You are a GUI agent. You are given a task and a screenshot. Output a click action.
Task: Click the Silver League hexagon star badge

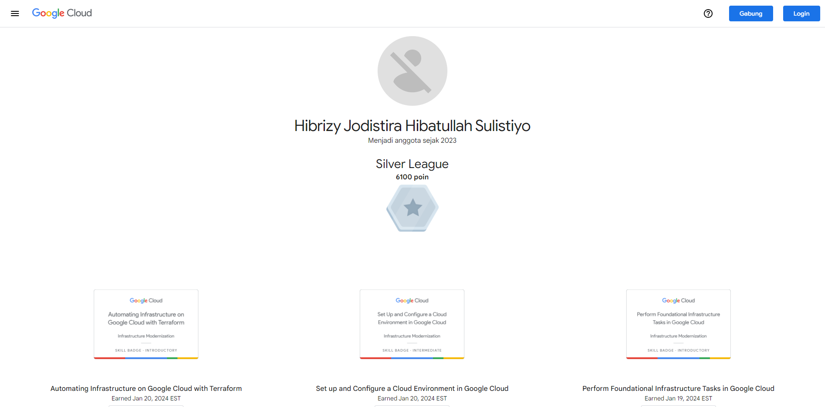(x=412, y=208)
